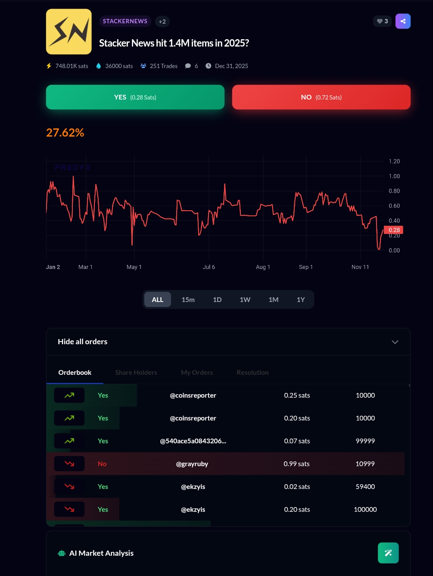This screenshot has height=576, width=433.
Task: Click green trend icon for 0.25 sats order
Action: (x=69, y=395)
